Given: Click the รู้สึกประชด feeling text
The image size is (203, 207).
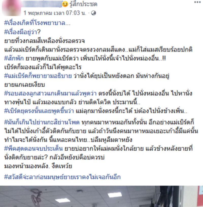Looking at the screenshot, I should 83,4.
